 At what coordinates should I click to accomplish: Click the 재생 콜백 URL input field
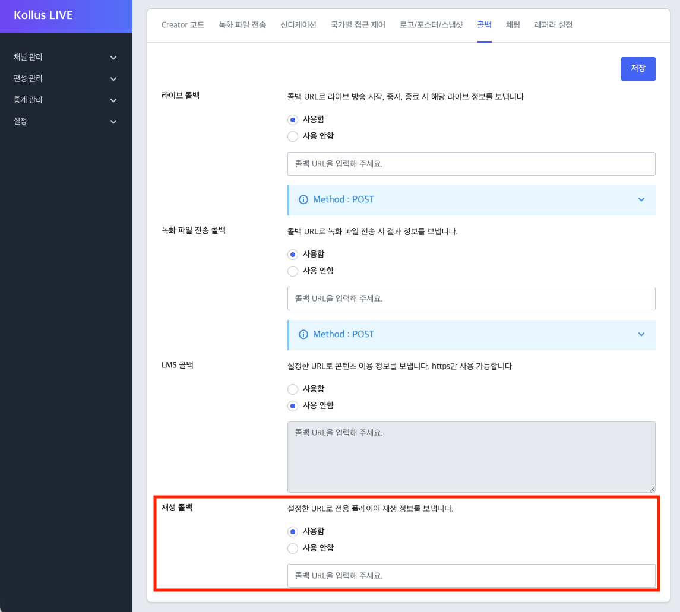click(471, 575)
